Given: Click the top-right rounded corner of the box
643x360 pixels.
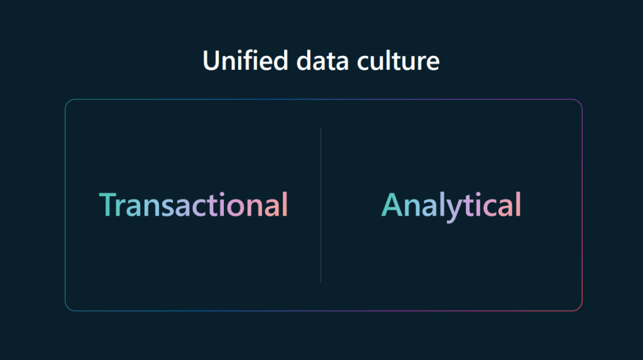Looking at the screenshot, I should pyautogui.click(x=580, y=102).
